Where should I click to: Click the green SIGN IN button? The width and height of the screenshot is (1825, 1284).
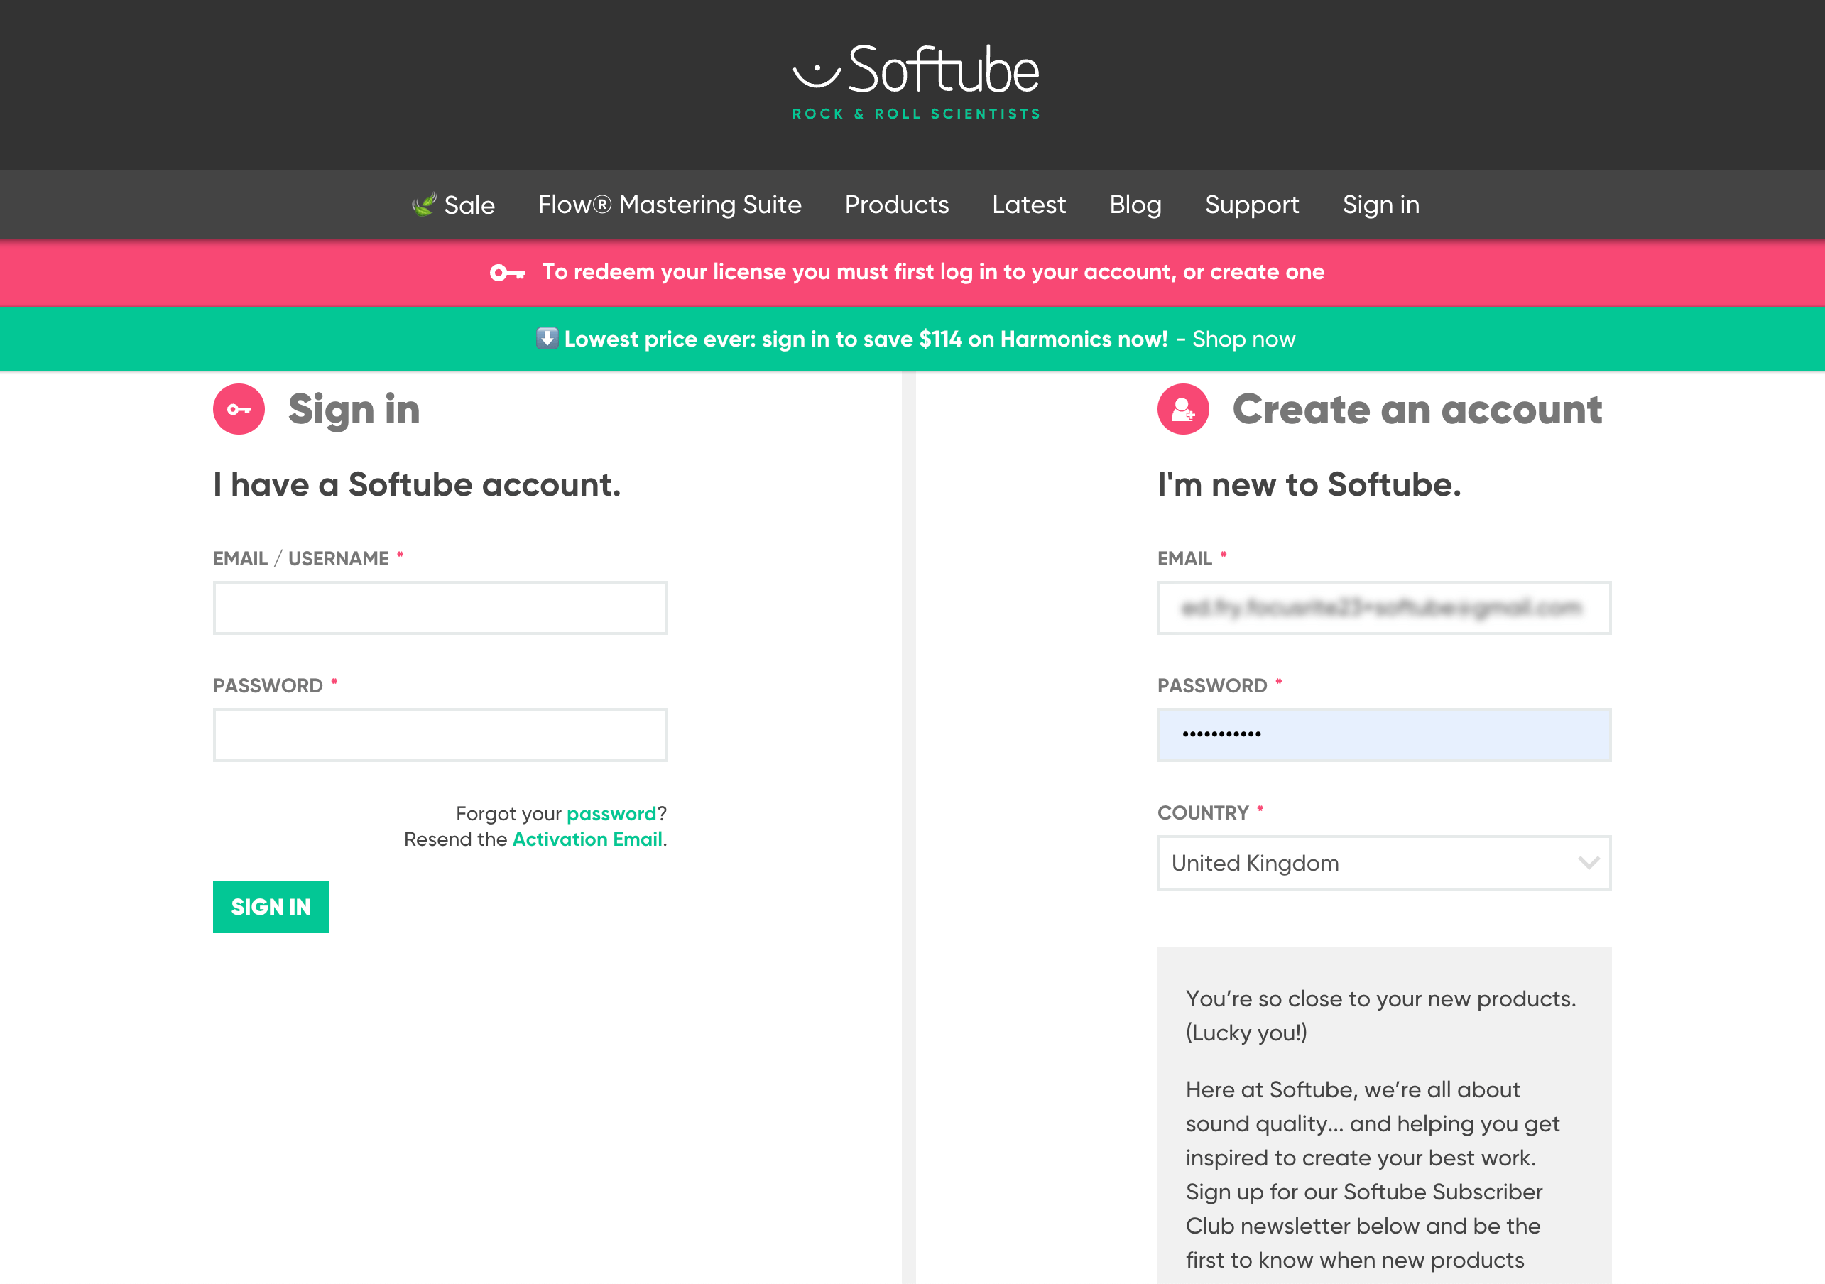click(271, 907)
